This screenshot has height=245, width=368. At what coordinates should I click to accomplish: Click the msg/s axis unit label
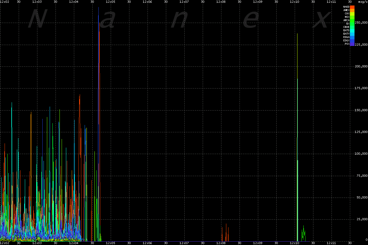[363, 2]
